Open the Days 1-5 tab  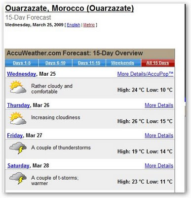pyautogui.click(x=22, y=63)
